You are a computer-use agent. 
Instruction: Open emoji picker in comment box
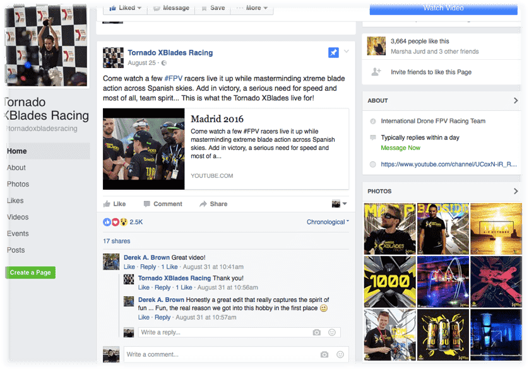(x=340, y=354)
